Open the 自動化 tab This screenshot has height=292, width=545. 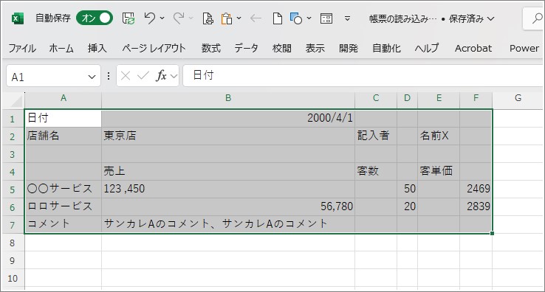tap(386, 48)
